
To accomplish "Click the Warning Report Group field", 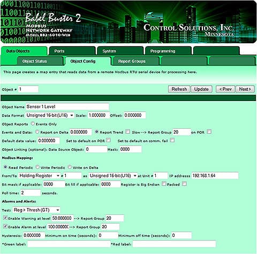I will tap(115, 218).
